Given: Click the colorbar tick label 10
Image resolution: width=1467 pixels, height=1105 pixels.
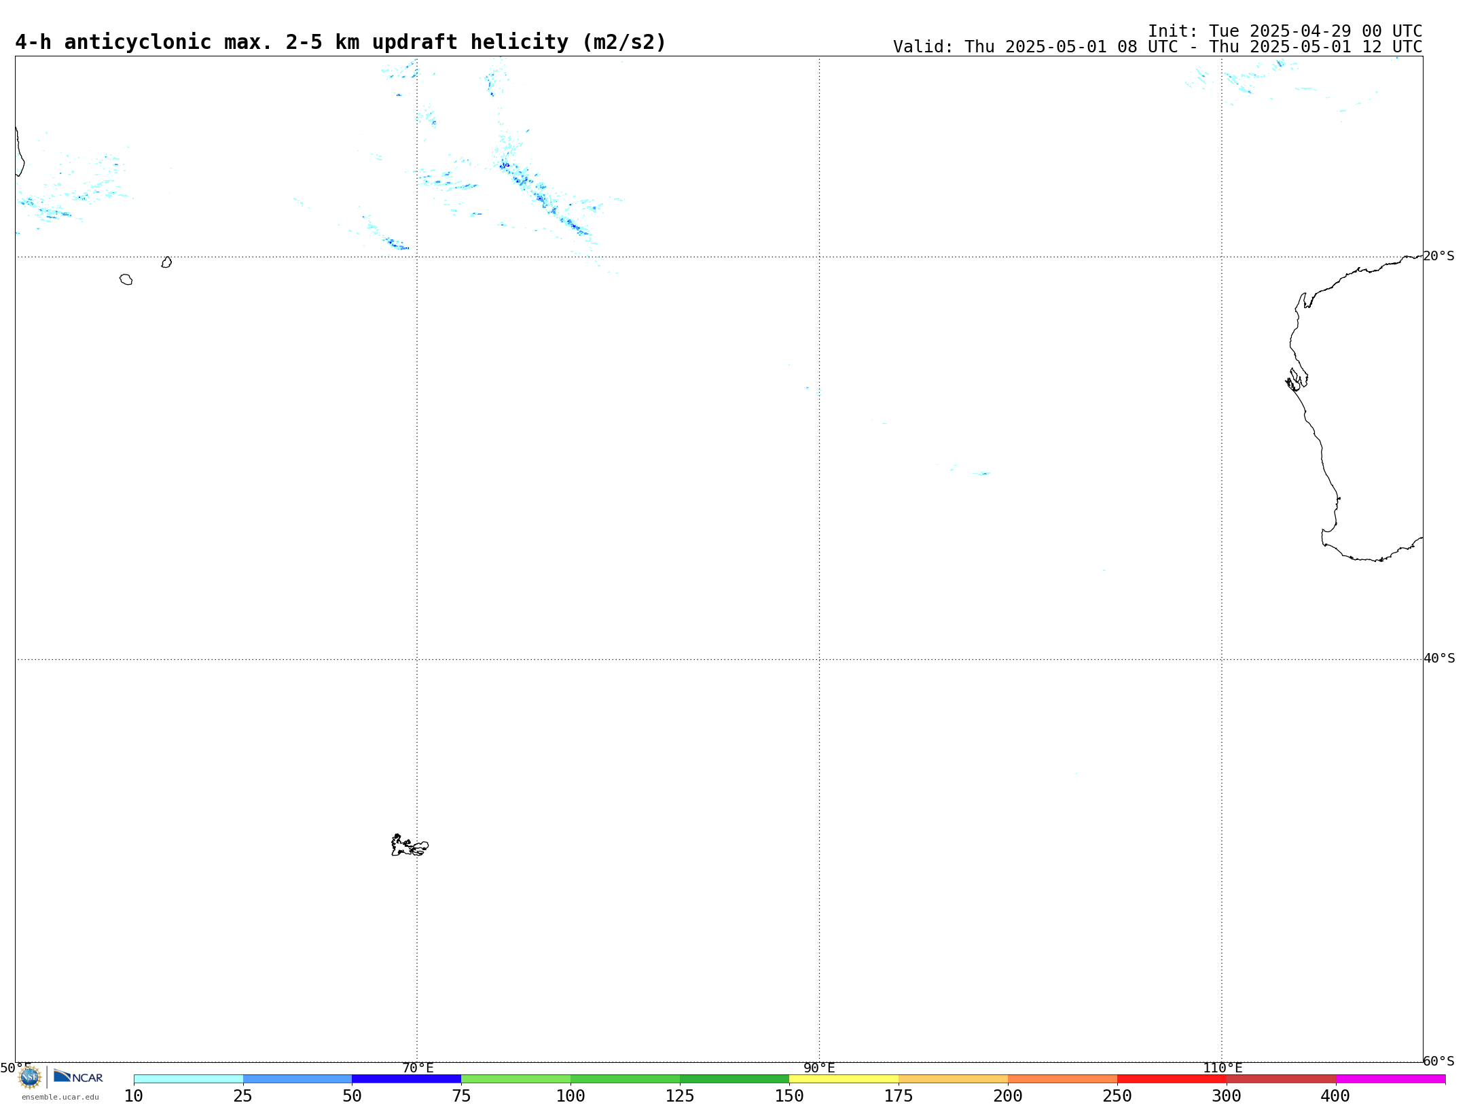Looking at the screenshot, I should coord(134,1095).
